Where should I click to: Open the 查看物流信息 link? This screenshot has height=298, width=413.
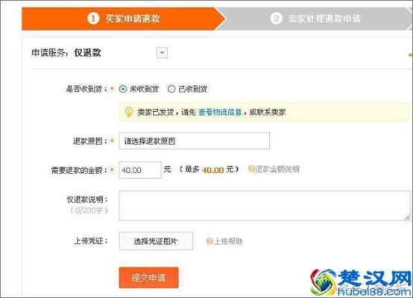pos(220,112)
